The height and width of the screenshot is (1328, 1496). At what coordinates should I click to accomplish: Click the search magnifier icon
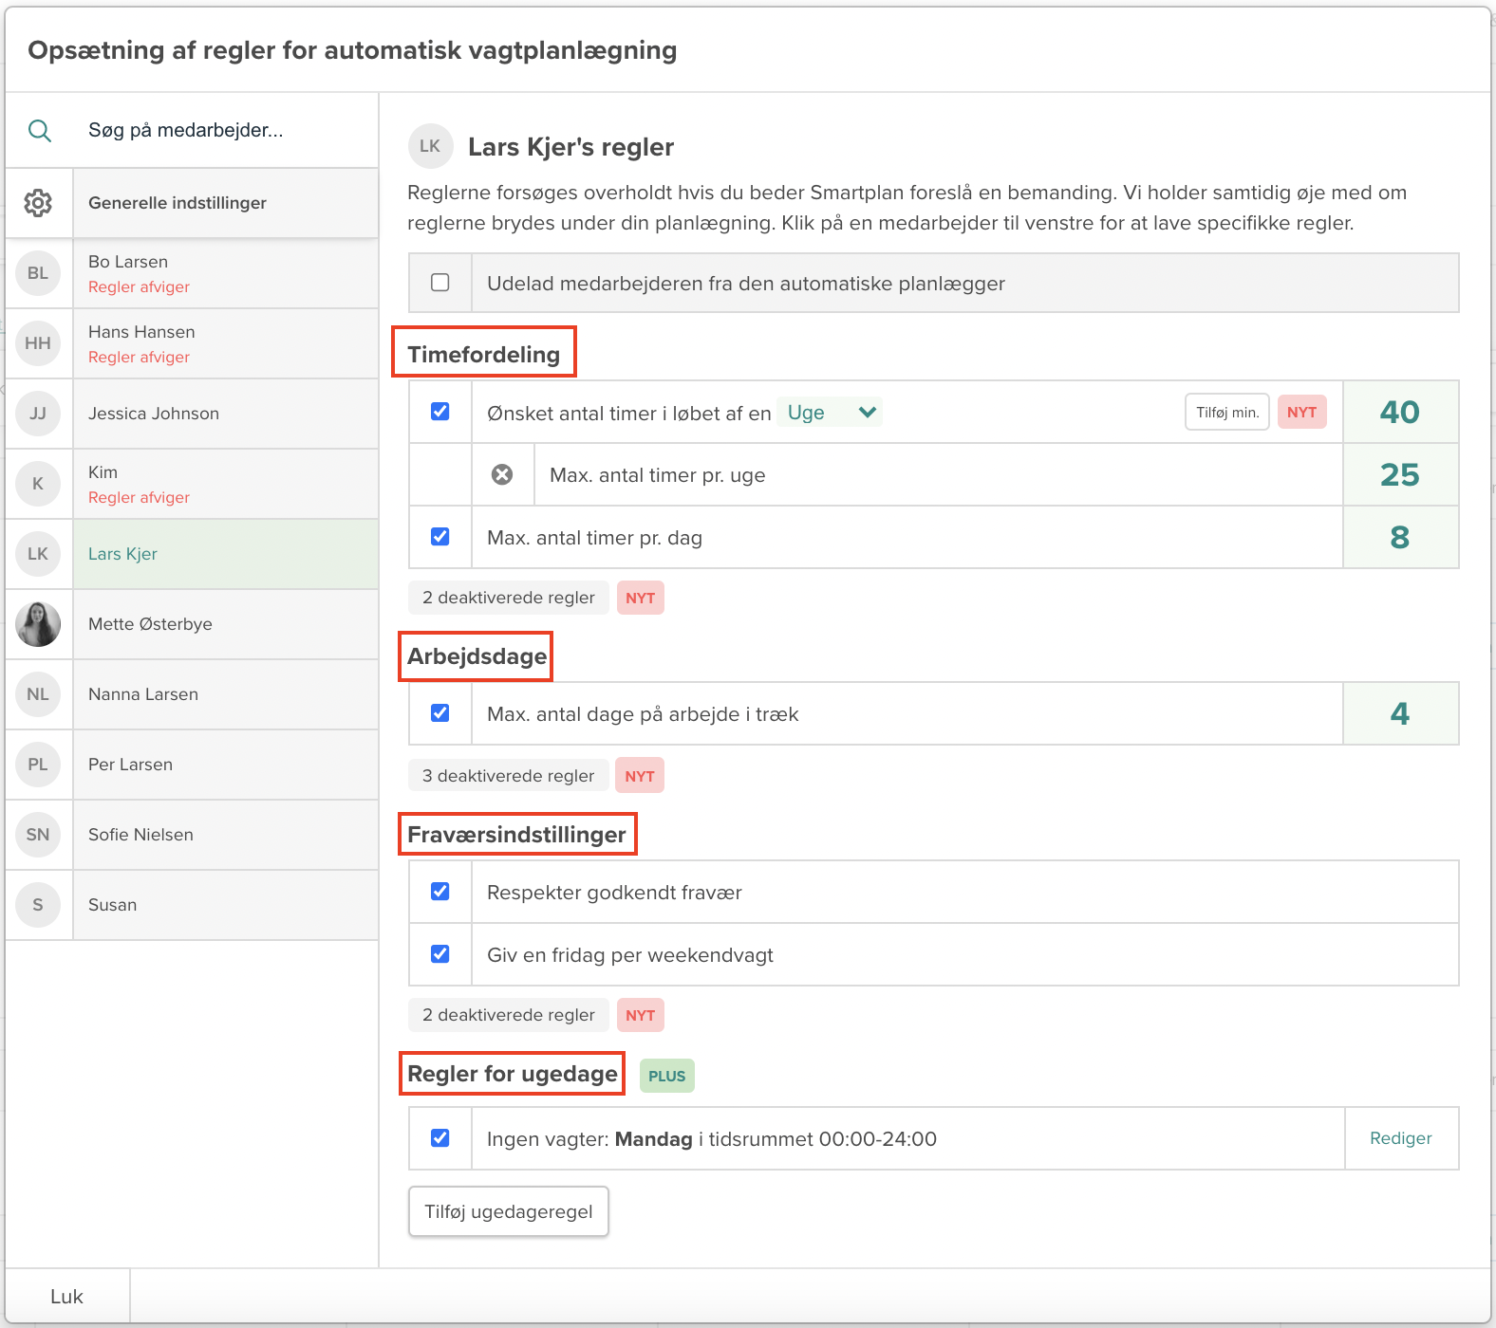click(x=39, y=131)
